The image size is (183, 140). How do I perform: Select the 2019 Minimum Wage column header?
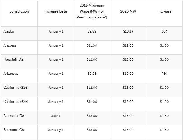[x=92, y=11]
